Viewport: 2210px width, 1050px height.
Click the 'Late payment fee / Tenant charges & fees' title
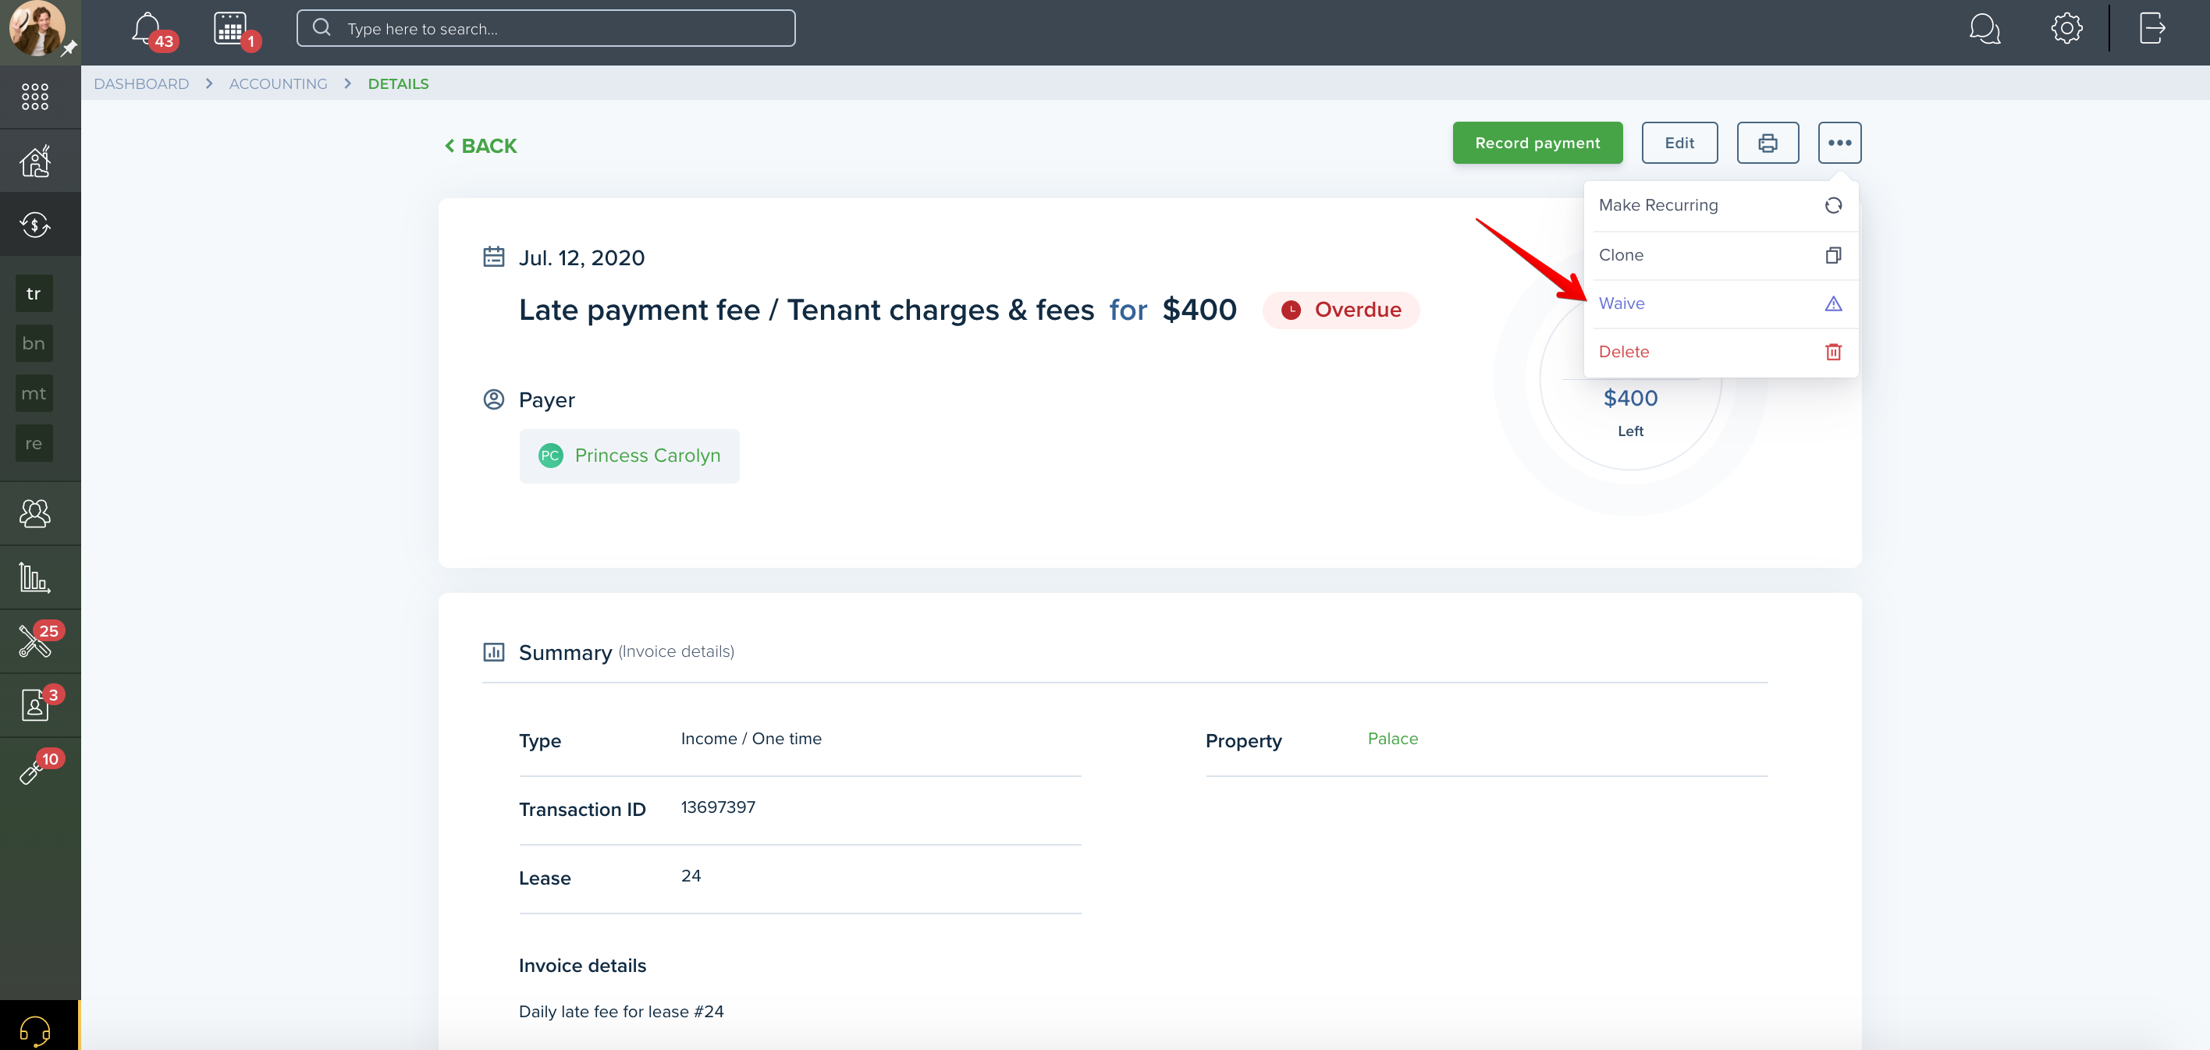click(806, 310)
